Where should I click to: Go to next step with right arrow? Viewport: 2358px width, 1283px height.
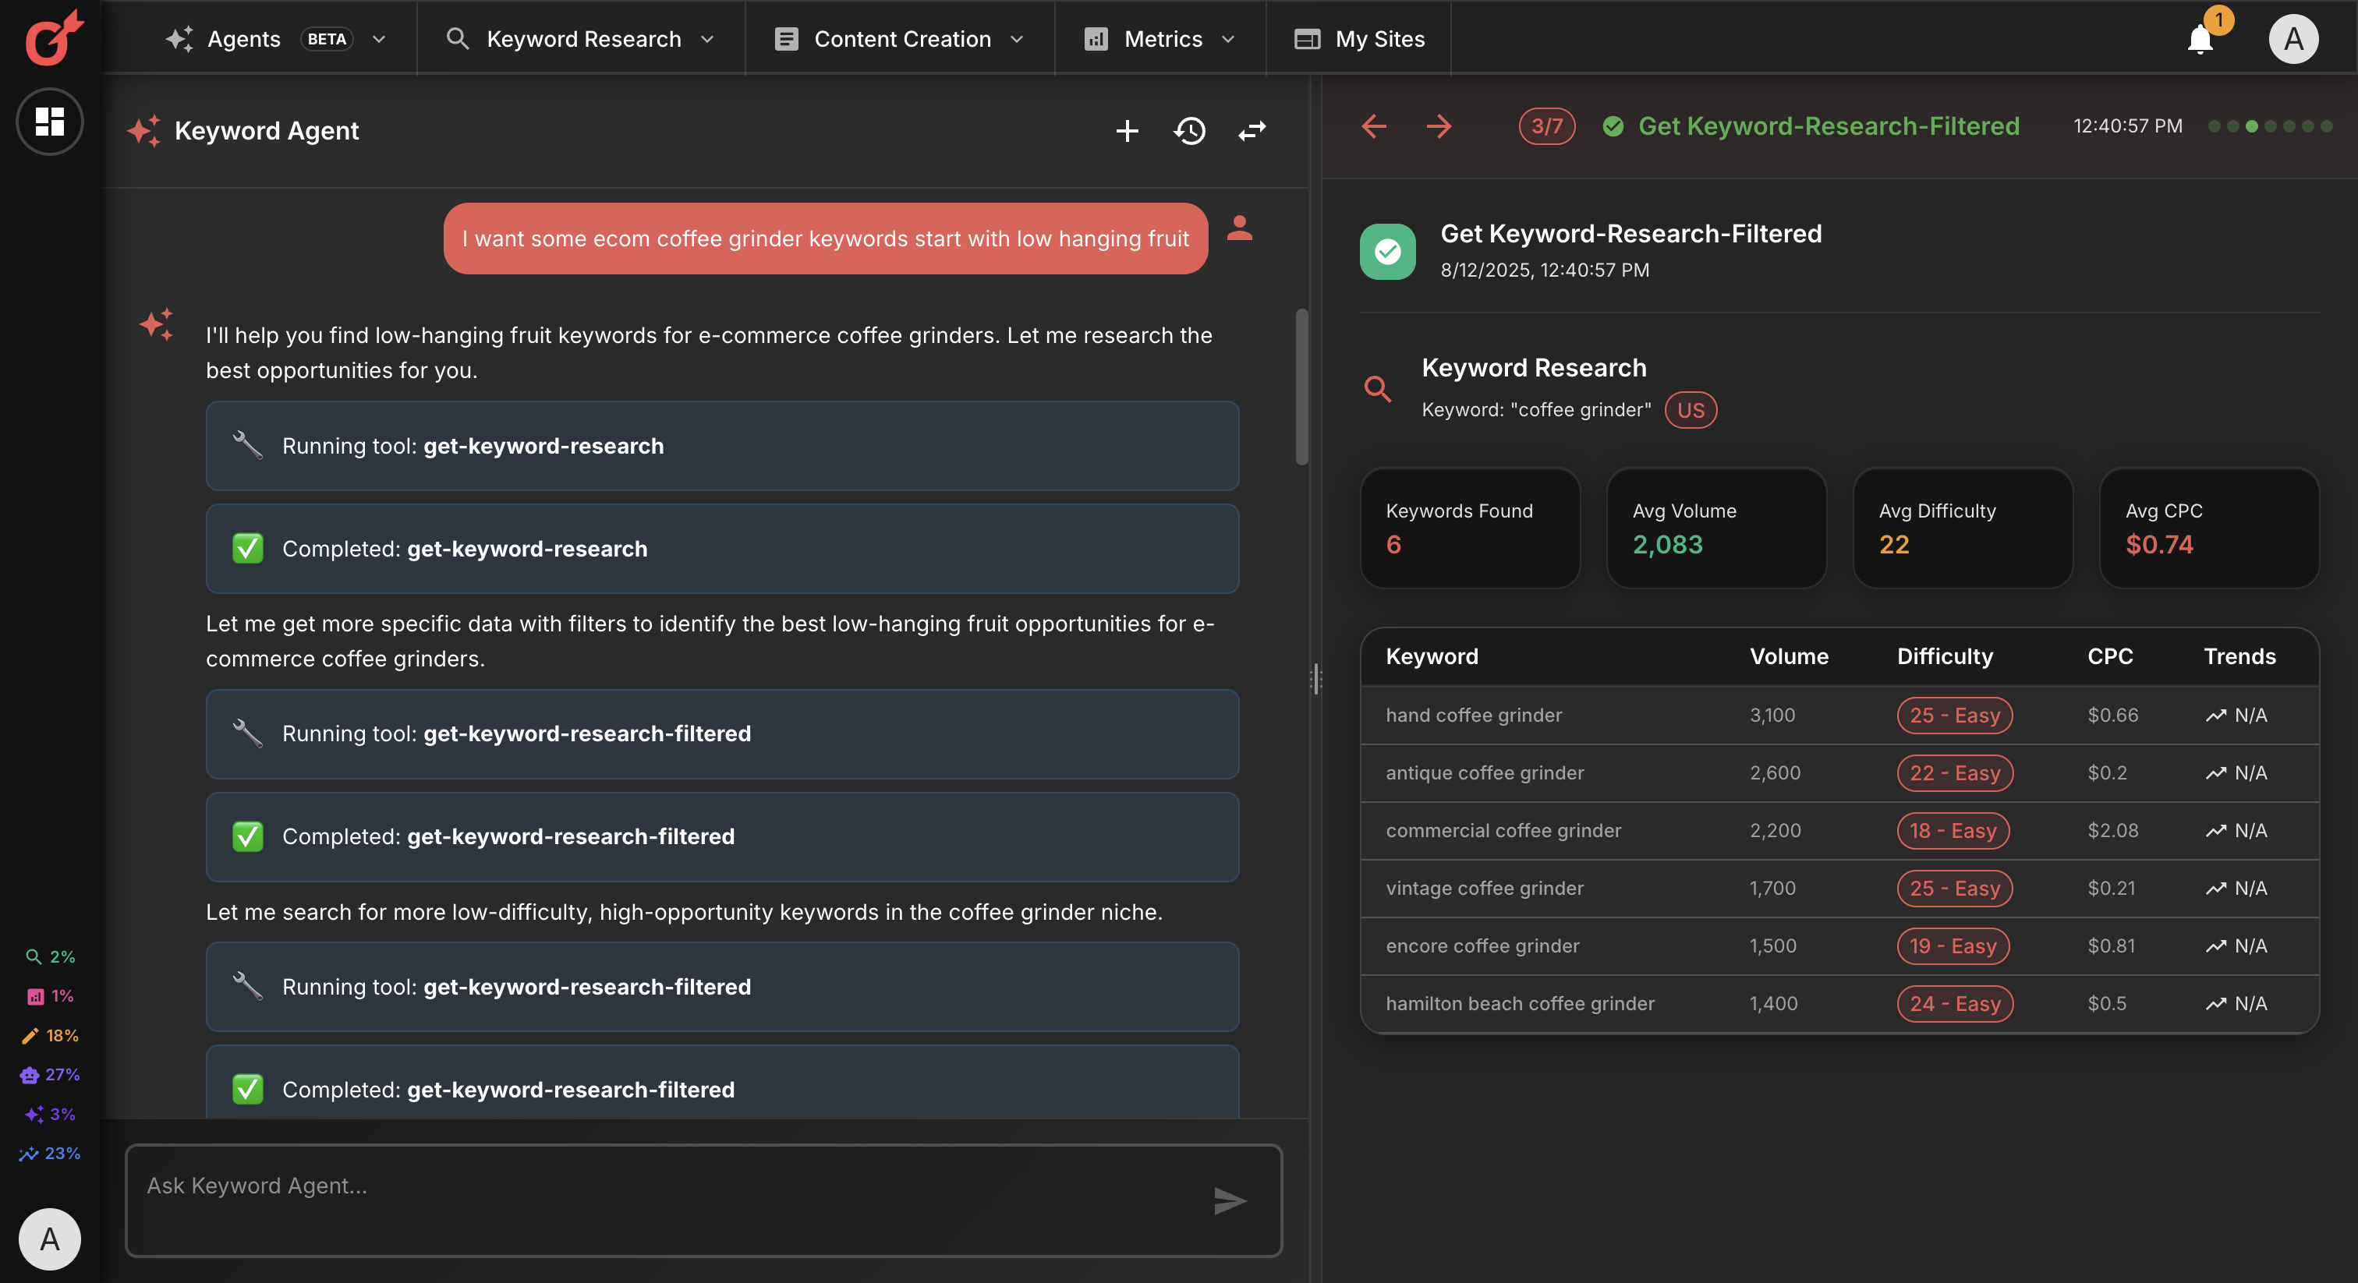tap(1439, 126)
